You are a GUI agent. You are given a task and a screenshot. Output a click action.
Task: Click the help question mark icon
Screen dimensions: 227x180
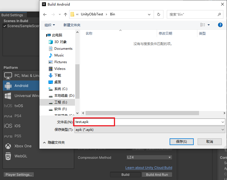[x=220, y=25]
